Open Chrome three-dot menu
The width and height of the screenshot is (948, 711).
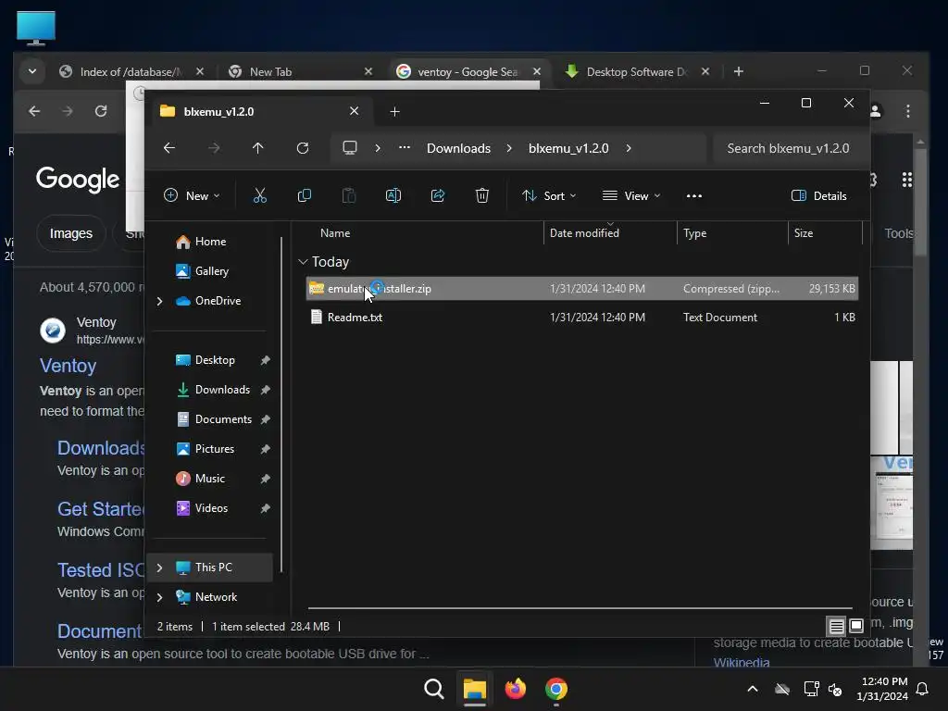[x=907, y=111]
